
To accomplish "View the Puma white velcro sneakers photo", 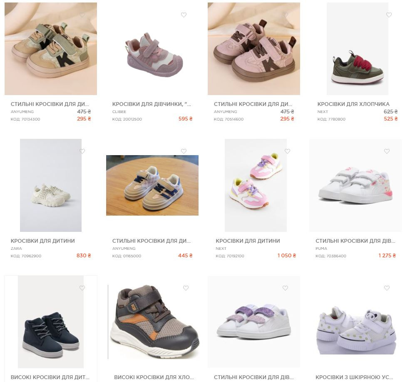I will (x=355, y=185).
